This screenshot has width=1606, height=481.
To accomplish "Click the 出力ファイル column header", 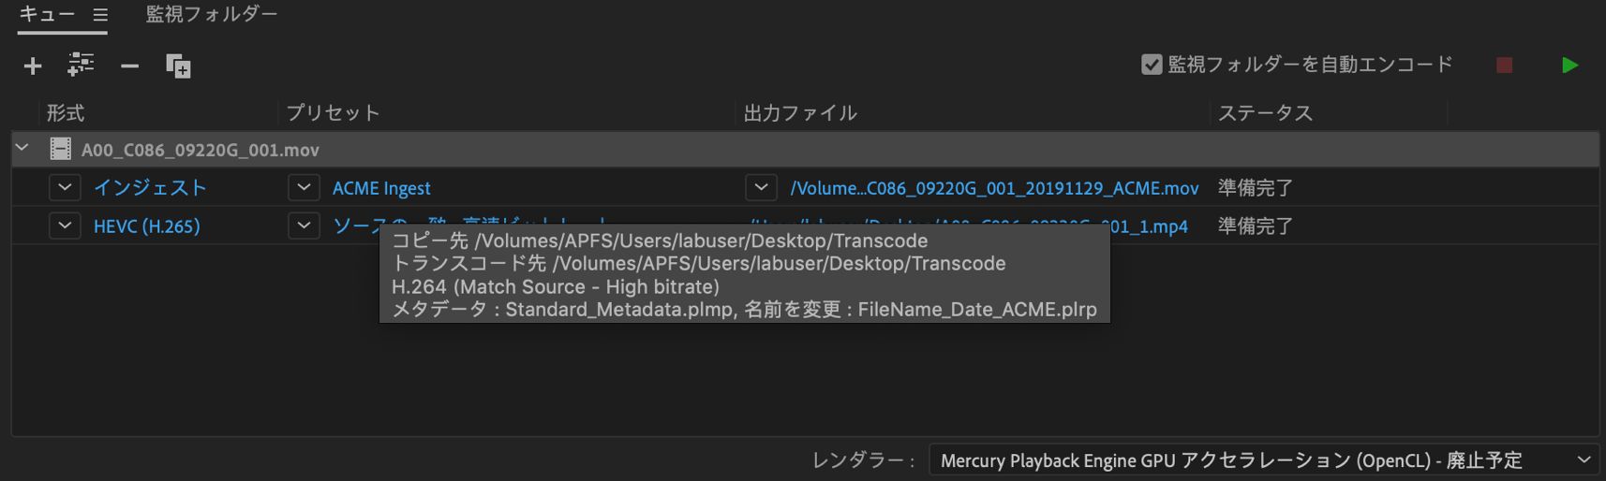I will point(800,113).
